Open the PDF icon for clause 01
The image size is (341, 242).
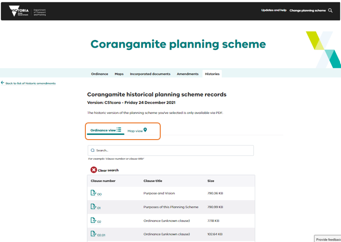click(93, 206)
